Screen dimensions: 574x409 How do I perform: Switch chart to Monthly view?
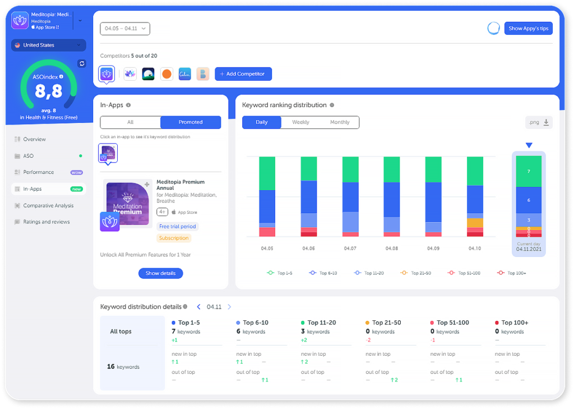pos(340,122)
